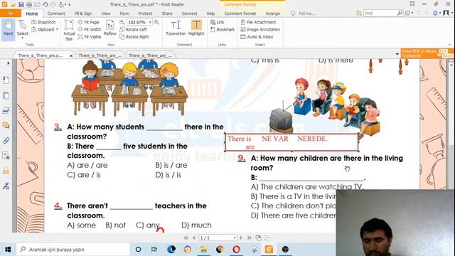Screen dimensions: 455x256
Task: Insert a File Attachment
Action: pos(258,22)
